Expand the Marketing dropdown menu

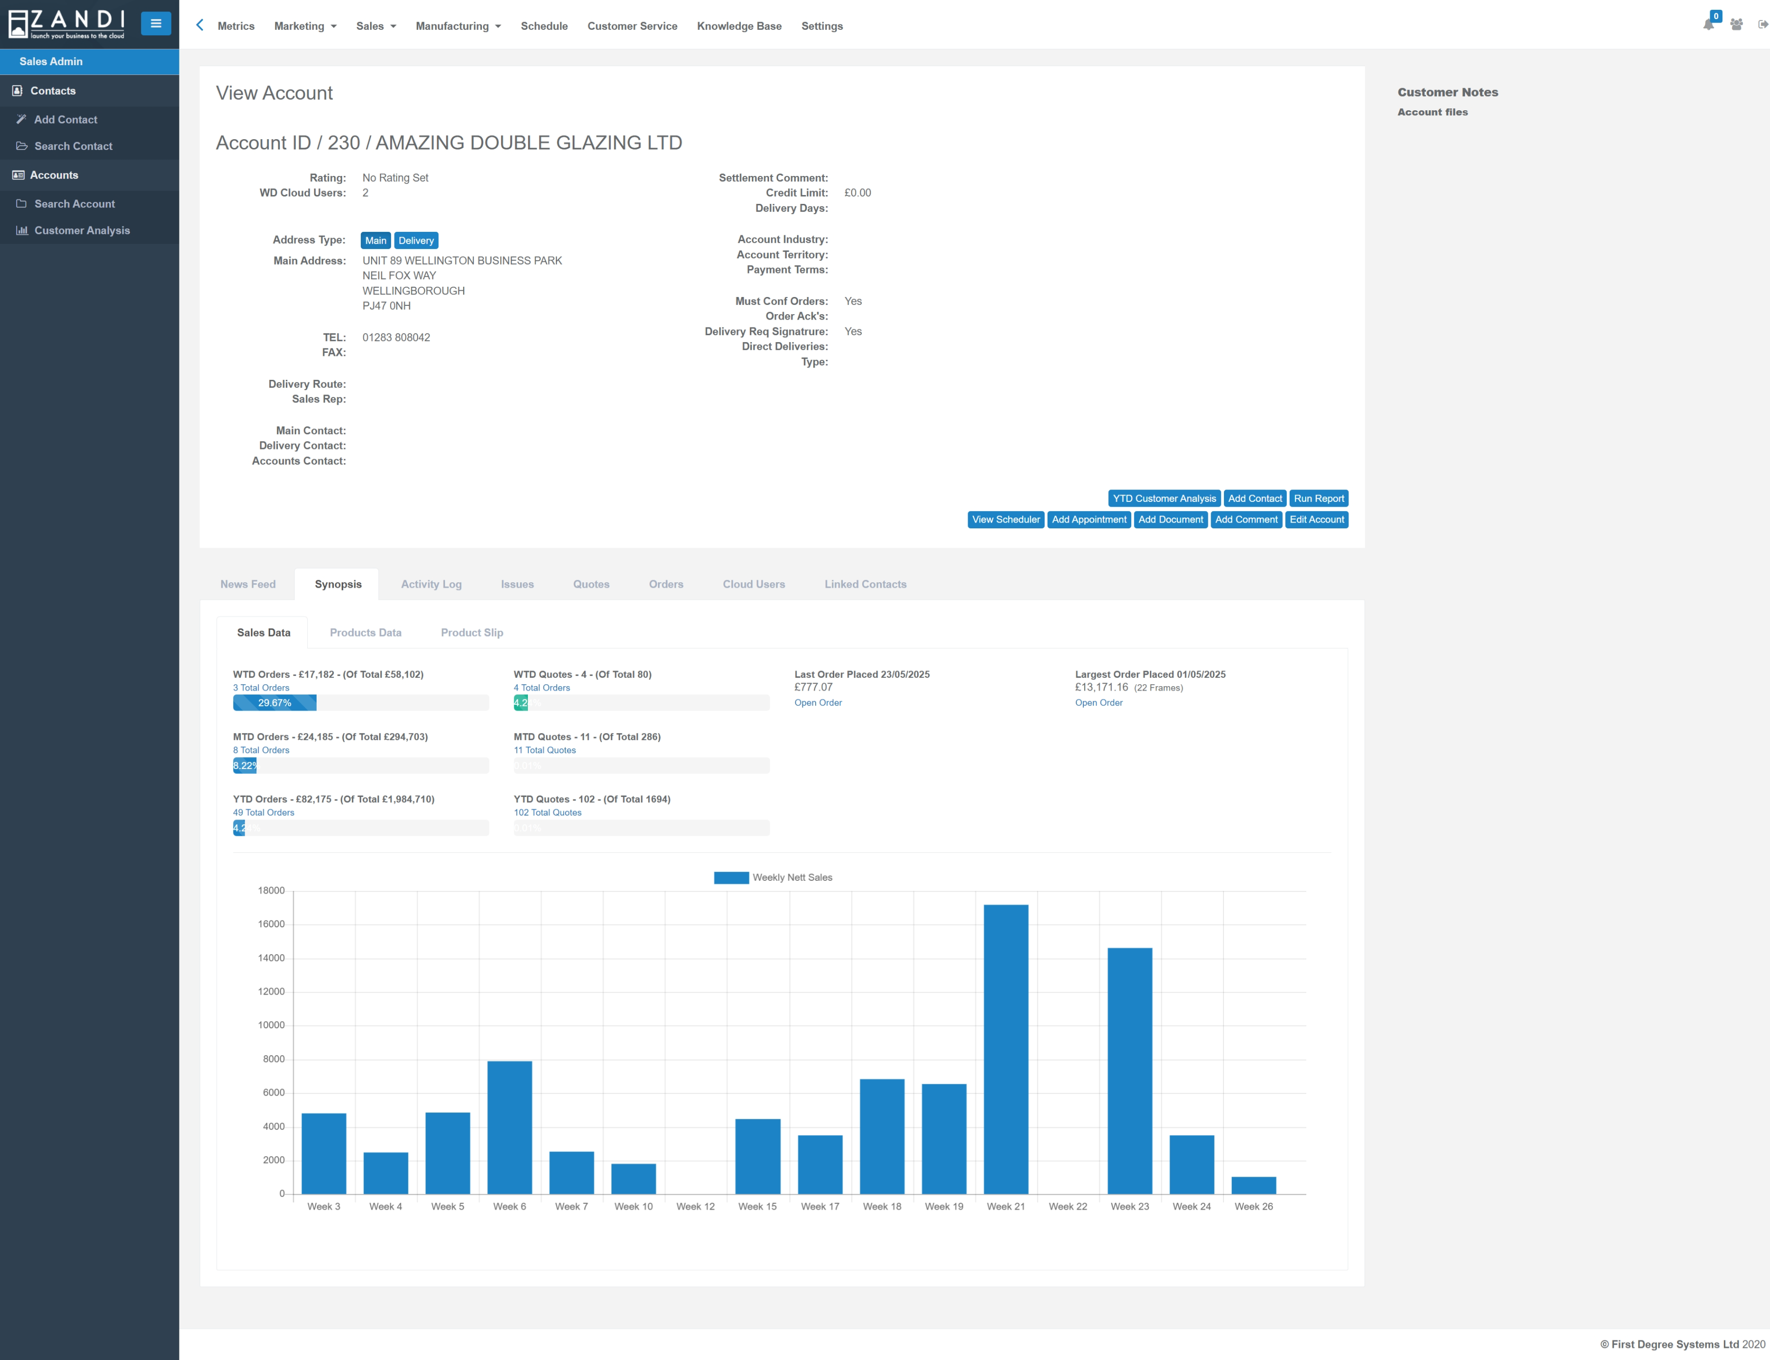click(305, 26)
